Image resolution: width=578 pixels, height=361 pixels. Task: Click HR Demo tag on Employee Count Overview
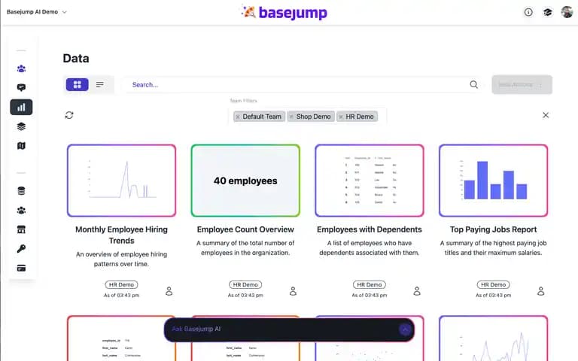click(x=245, y=285)
